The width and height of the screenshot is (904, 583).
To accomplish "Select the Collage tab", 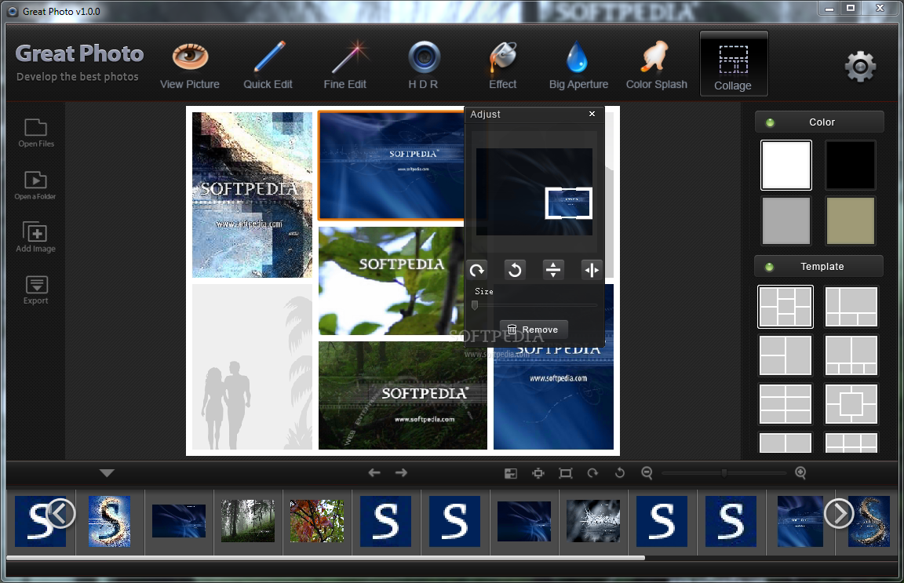I will (734, 64).
